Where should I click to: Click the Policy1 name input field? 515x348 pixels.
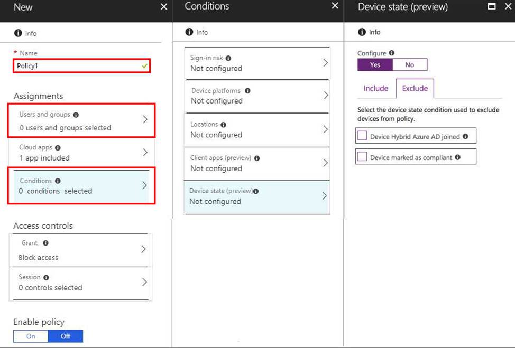(77, 66)
